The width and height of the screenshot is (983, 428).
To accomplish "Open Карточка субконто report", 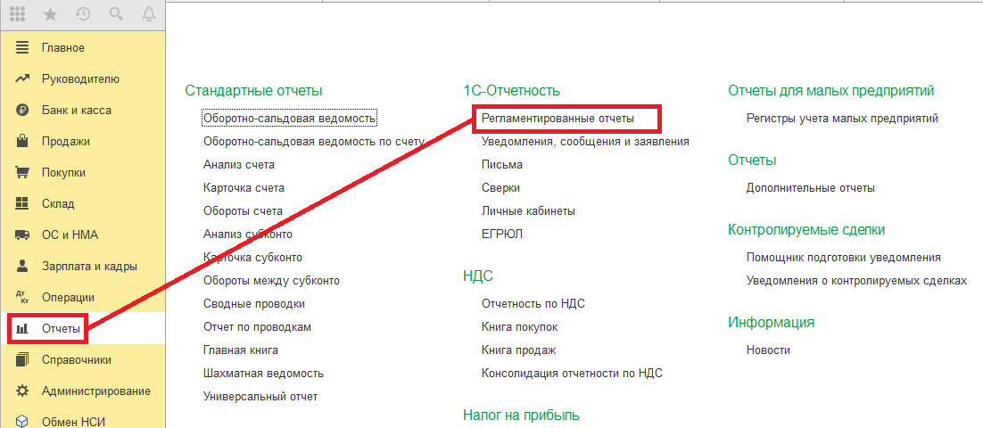I will [252, 258].
